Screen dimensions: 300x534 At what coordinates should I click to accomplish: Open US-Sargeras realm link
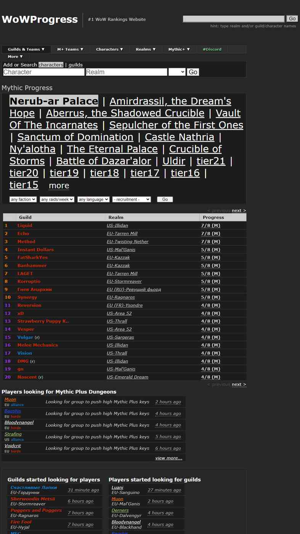(120, 337)
